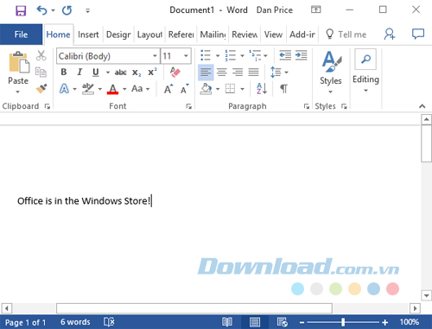The width and height of the screenshot is (432, 329).
Task: Toggle Subscript formatting
Action: (137, 73)
